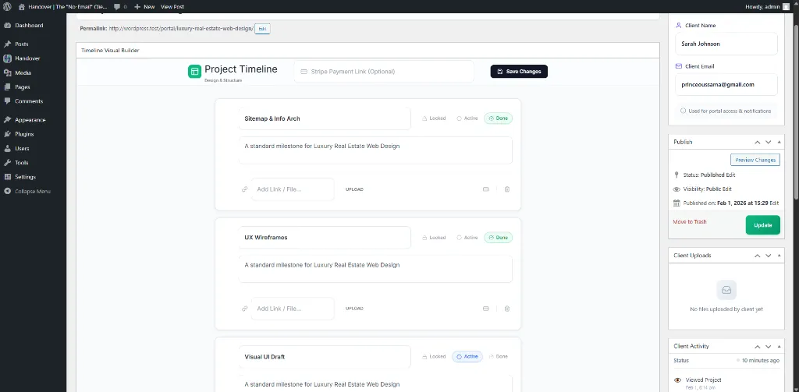
Task: Delete the Sitemap & Info Arch milestone
Action: 506,189
